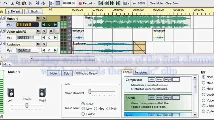Mute the Music 1 track
This screenshot has width=214, height=120.
pyautogui.click(x=38, y=18)
